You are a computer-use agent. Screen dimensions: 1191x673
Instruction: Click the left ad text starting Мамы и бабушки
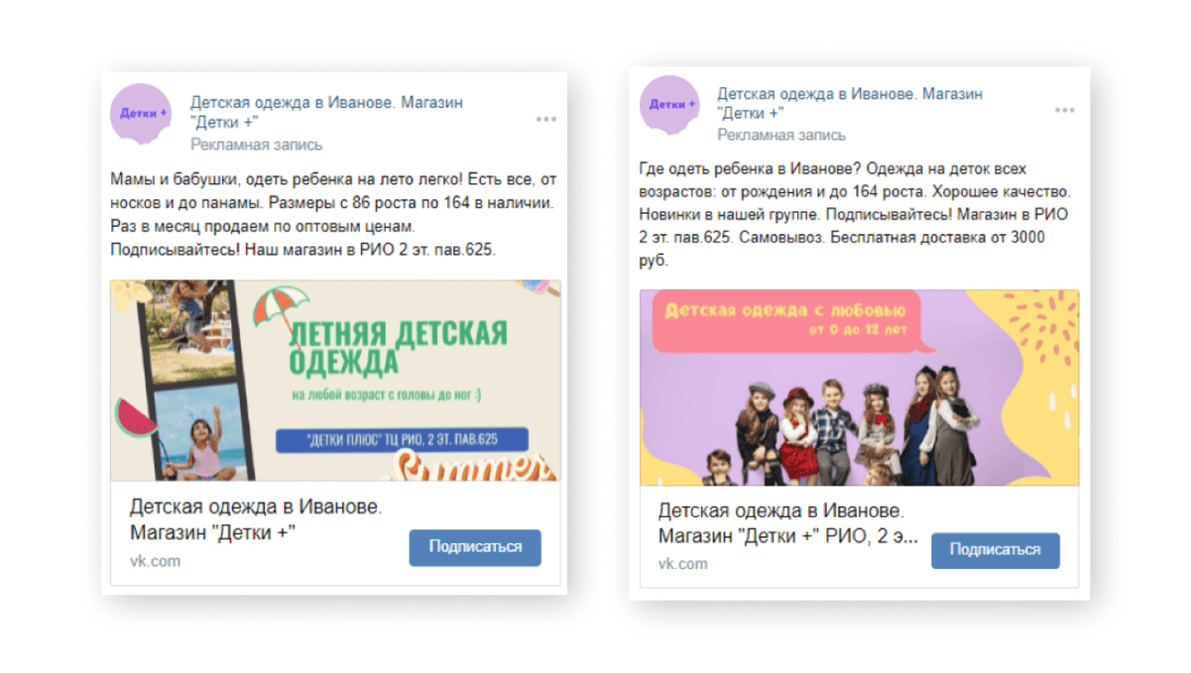(332, 214)
